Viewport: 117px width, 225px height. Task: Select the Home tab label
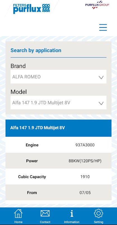[18, 222]
